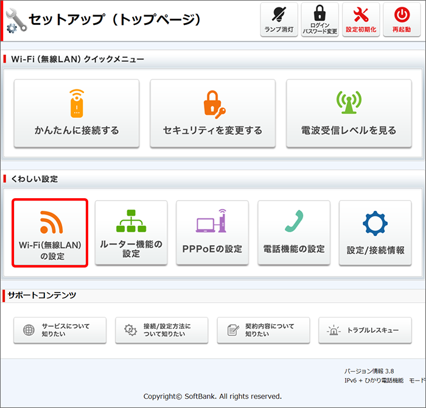Click the サポートコンテンツ section heading
The image size is (426, 408).
coord(42,295)
